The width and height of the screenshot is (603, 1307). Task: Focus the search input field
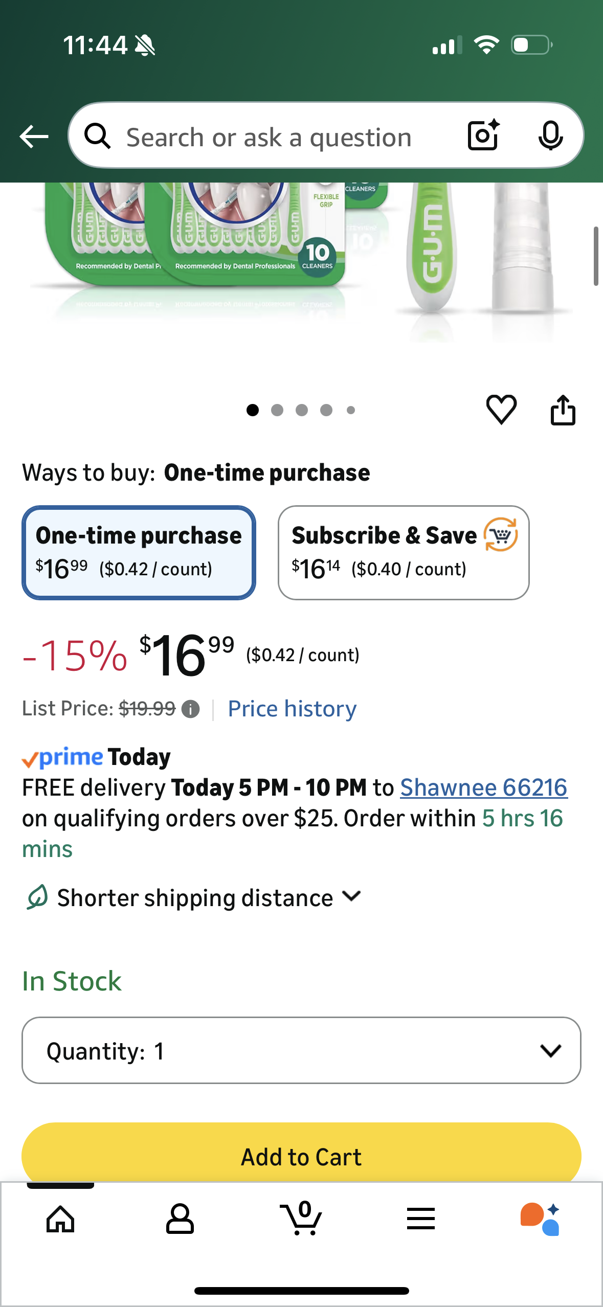tap(269, 137)
